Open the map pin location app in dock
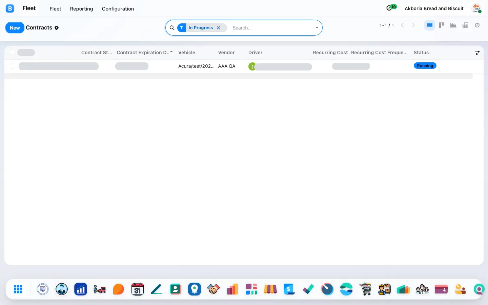Viewport: 488px width, 305px height. (195, 289)
